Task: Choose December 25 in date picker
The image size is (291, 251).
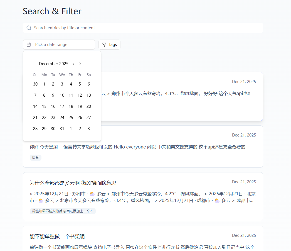Action: [71, 118]
